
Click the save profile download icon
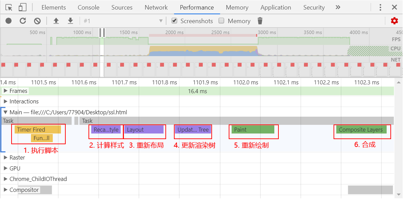(x=70, y=21)
